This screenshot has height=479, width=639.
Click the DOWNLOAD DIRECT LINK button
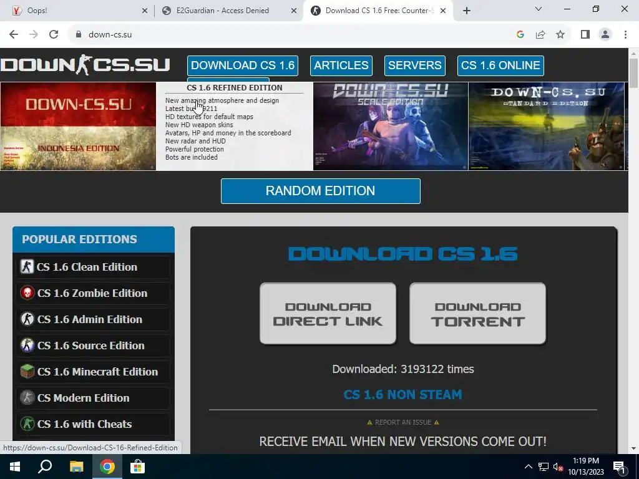(328, 314)
